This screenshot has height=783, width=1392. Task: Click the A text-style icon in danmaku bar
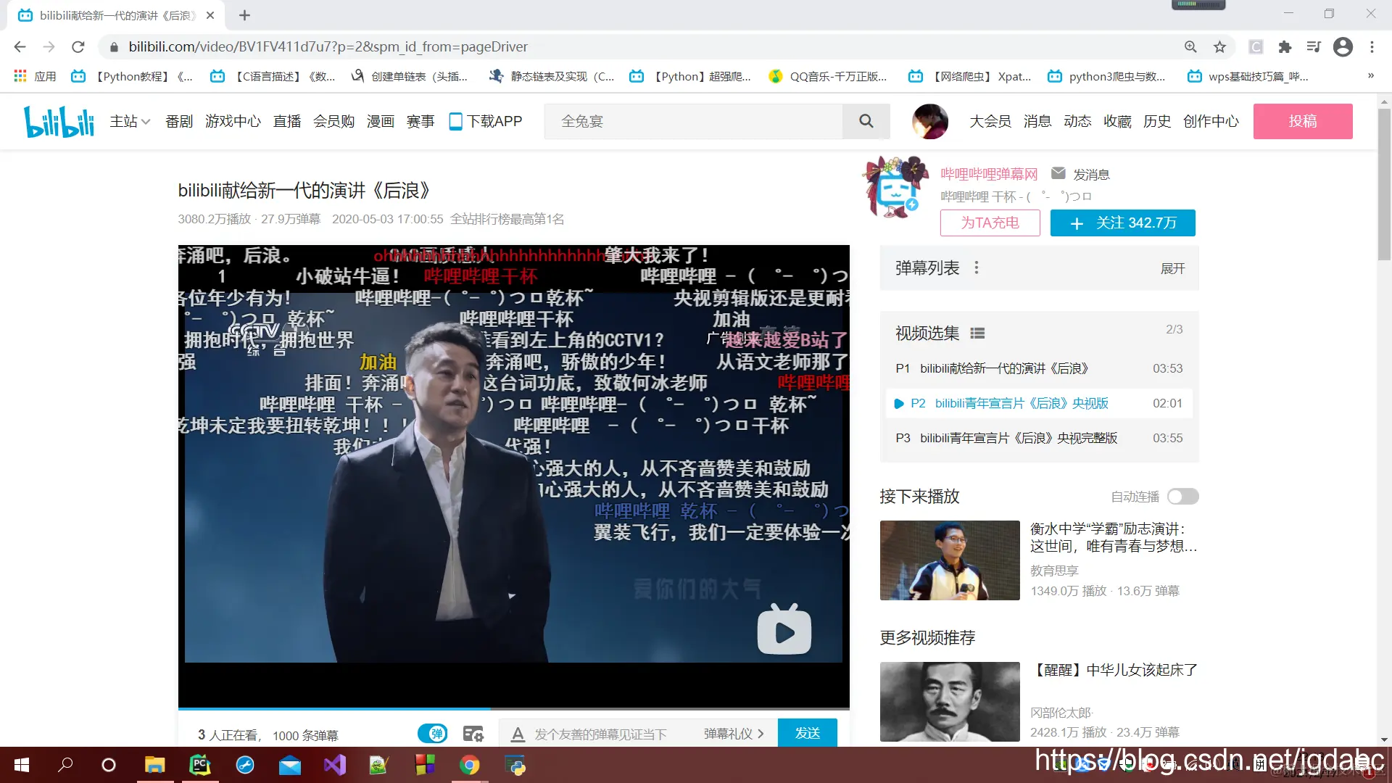coord(518,734)
